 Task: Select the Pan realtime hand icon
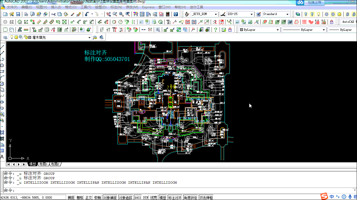[x=108, y=14]
